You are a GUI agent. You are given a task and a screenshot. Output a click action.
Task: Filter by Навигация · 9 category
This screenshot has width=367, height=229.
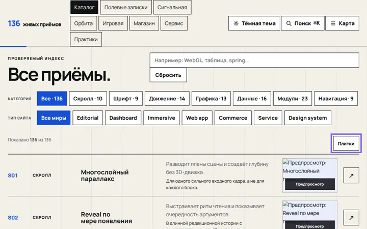(336, 98)
